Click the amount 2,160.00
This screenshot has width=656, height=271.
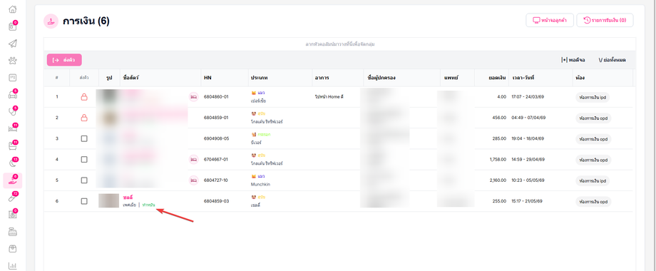tap(497, 180)
